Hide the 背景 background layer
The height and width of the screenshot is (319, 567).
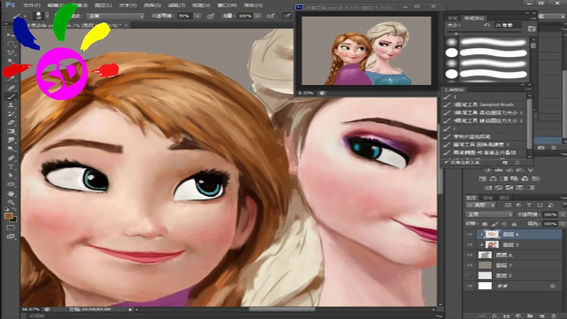click(470, 286)
